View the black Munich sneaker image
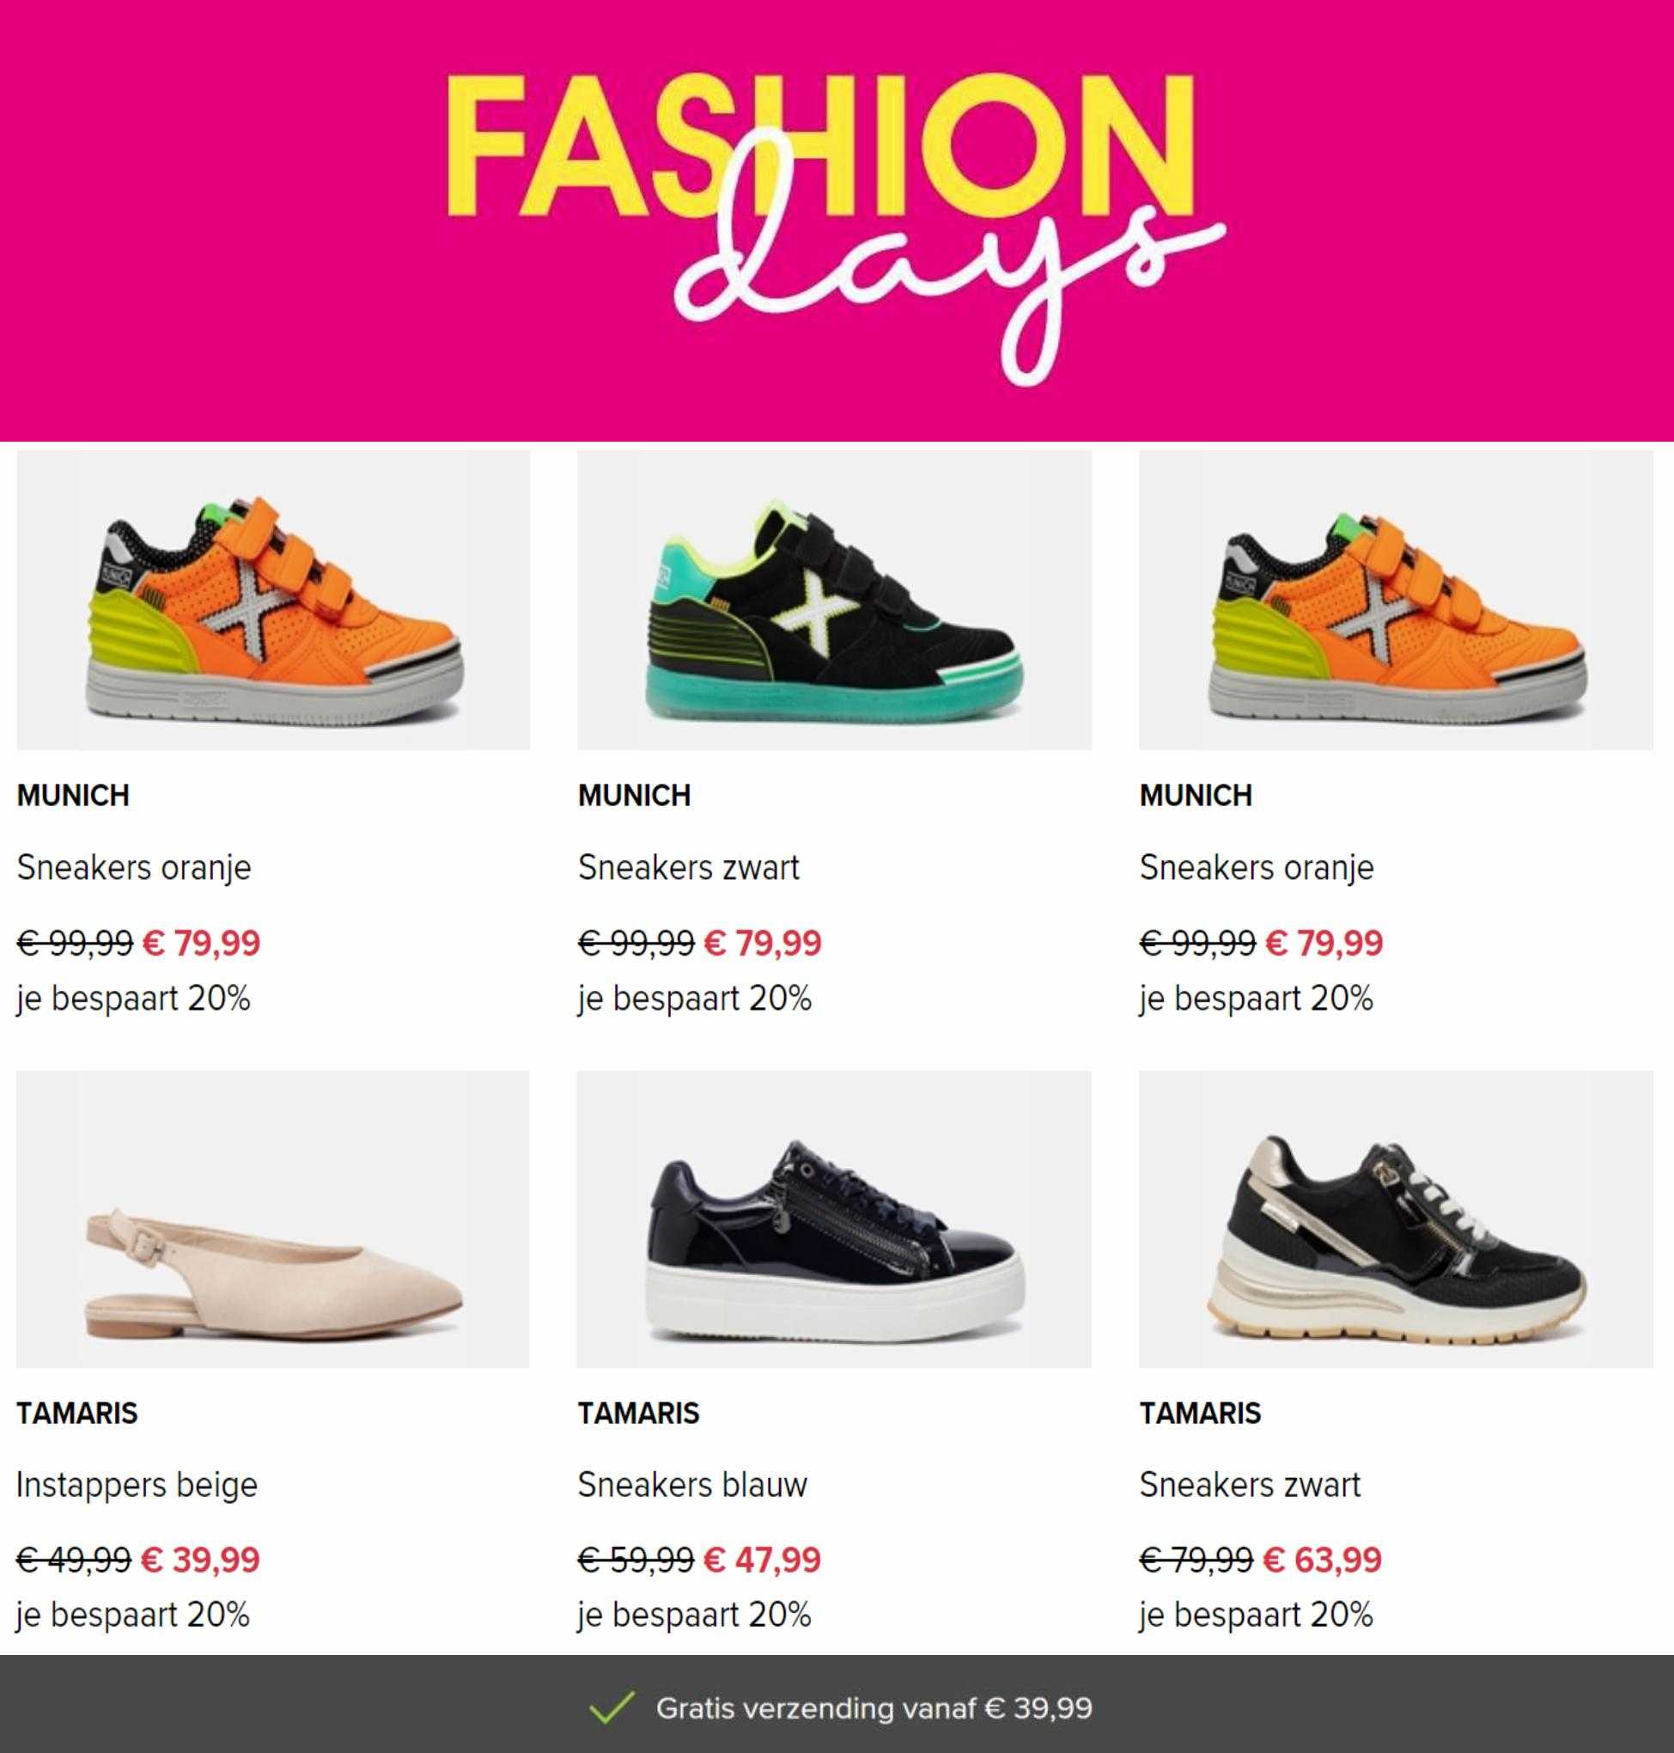 [834, 600]
